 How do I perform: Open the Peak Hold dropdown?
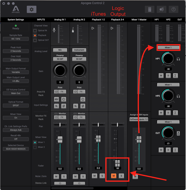[16, 51]
